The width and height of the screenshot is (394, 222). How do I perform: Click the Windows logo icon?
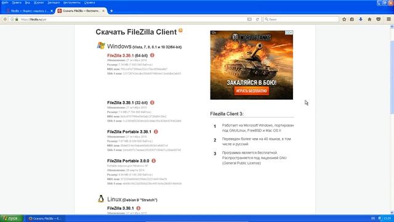[101, 46]
